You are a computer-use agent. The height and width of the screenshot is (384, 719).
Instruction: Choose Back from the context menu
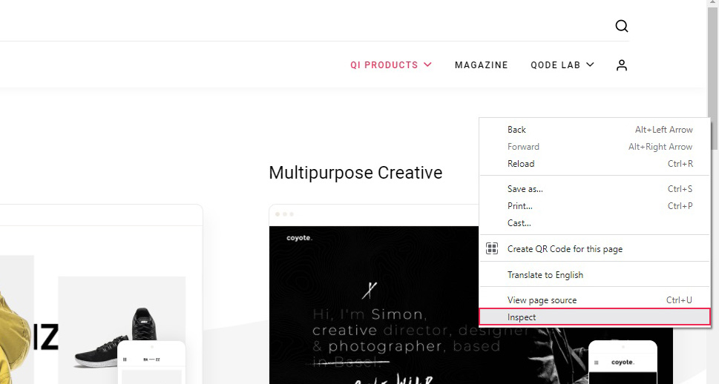[x=594, y=130]
